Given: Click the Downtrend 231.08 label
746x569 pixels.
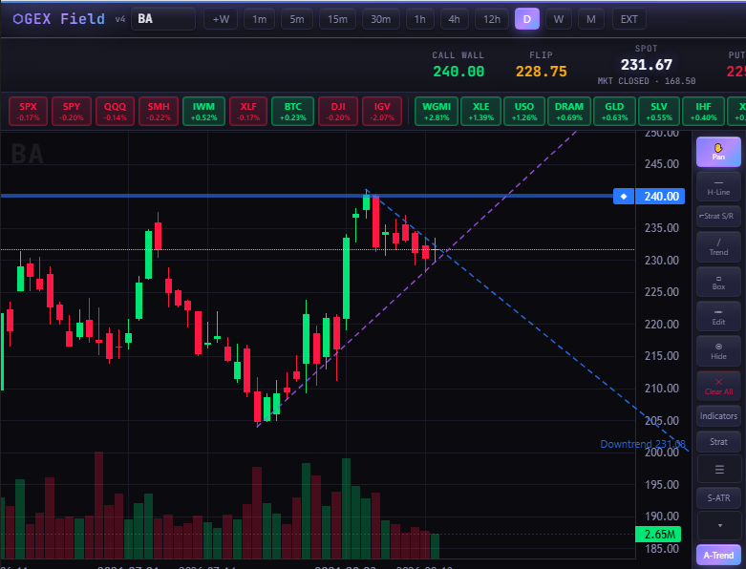Looking at the screenshot, I should tap(643, 444).
